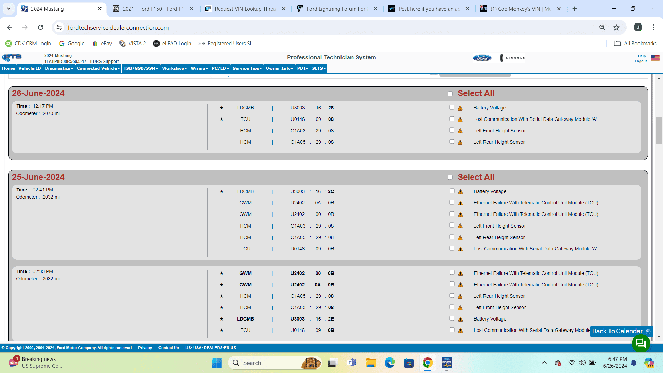663x373 pixels.
Task: Click the PTS logo icon
Action: point(12,57)
